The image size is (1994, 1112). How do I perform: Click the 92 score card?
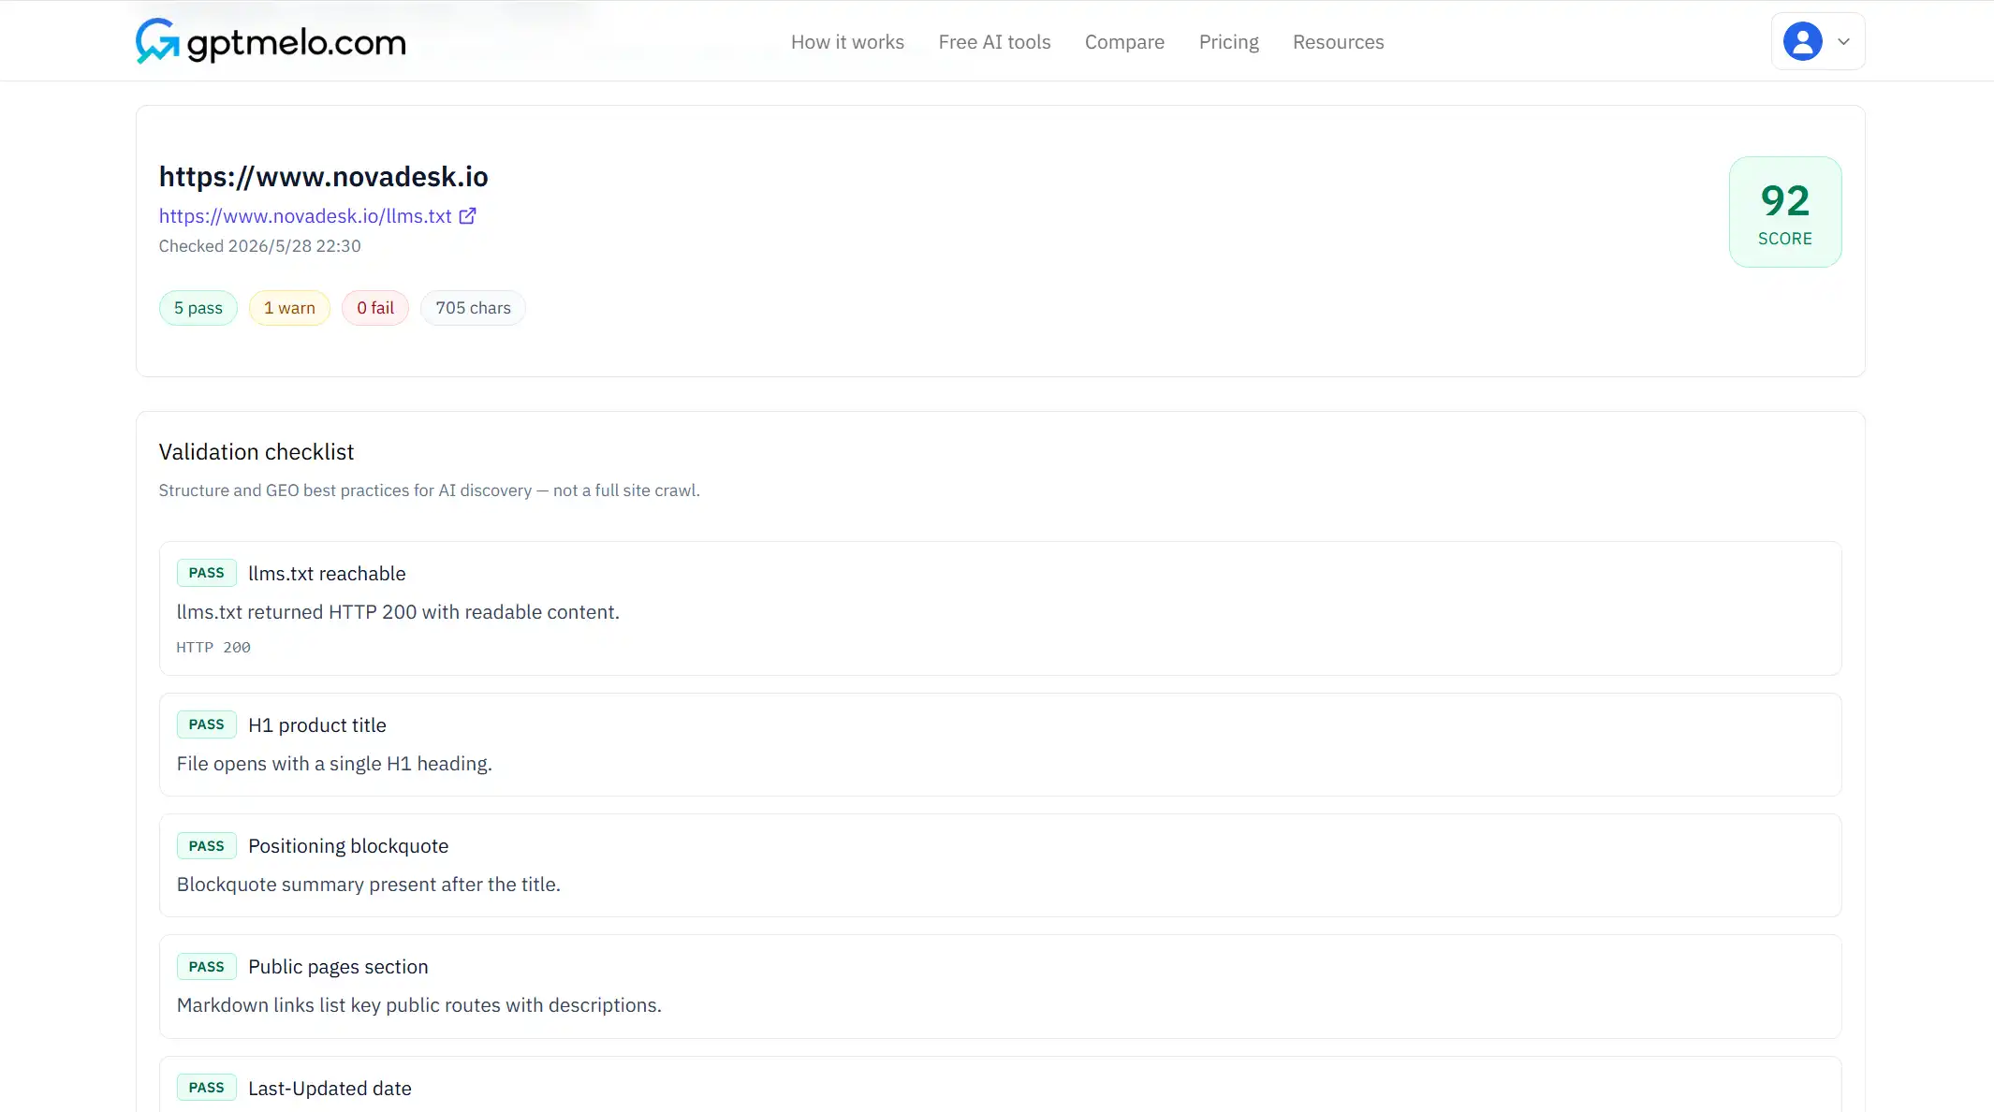1785,212
